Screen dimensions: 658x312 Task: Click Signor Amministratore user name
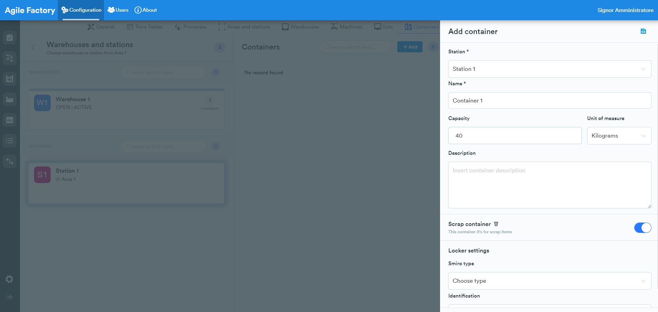(x=625, y=10)
